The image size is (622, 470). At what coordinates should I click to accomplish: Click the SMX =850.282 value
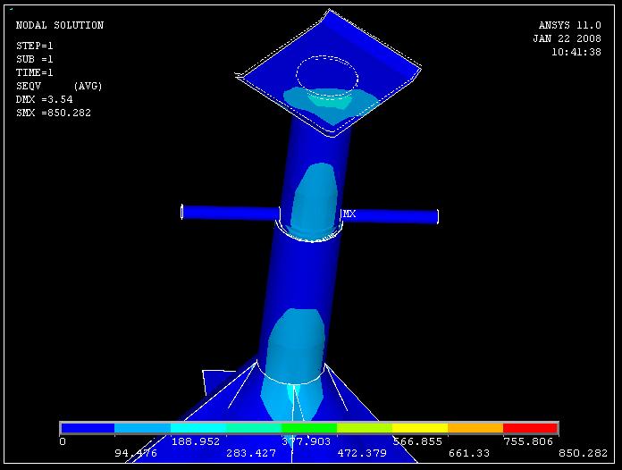pos(54,113)
